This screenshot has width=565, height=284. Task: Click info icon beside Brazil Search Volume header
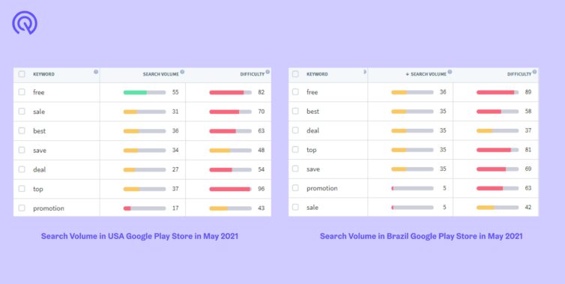coord(450,72)
